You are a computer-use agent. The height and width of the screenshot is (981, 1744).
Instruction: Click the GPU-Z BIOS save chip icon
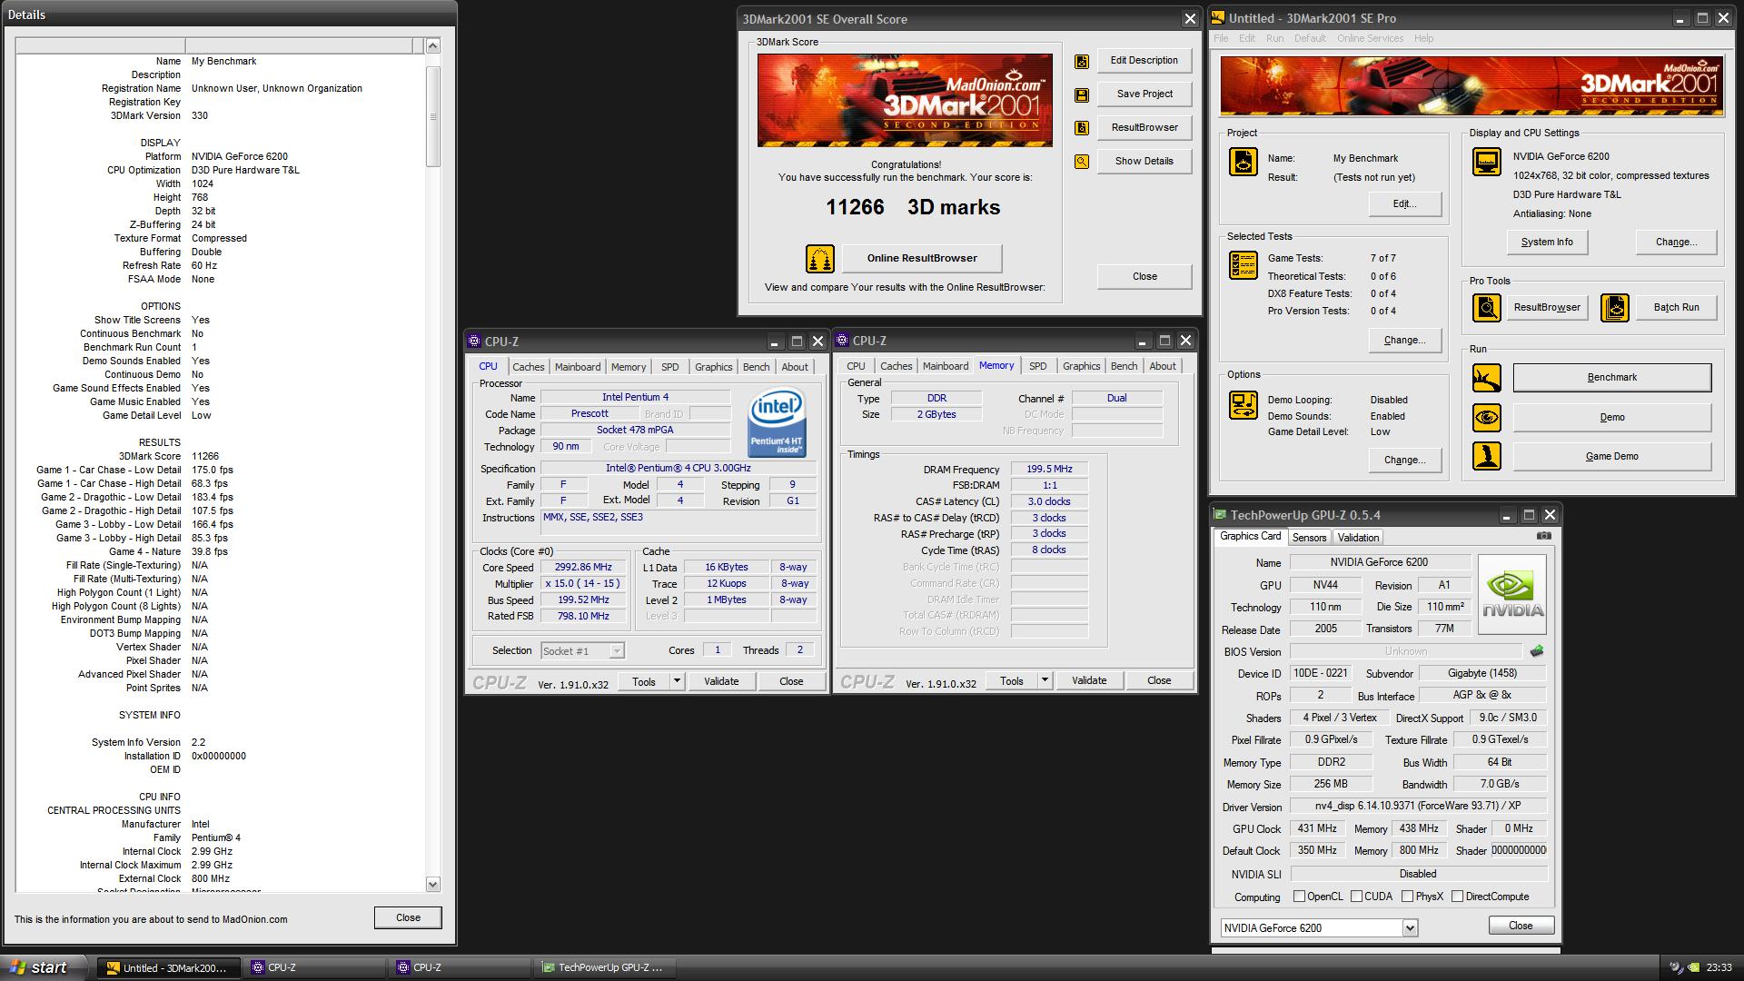(x=1537, y=651)
